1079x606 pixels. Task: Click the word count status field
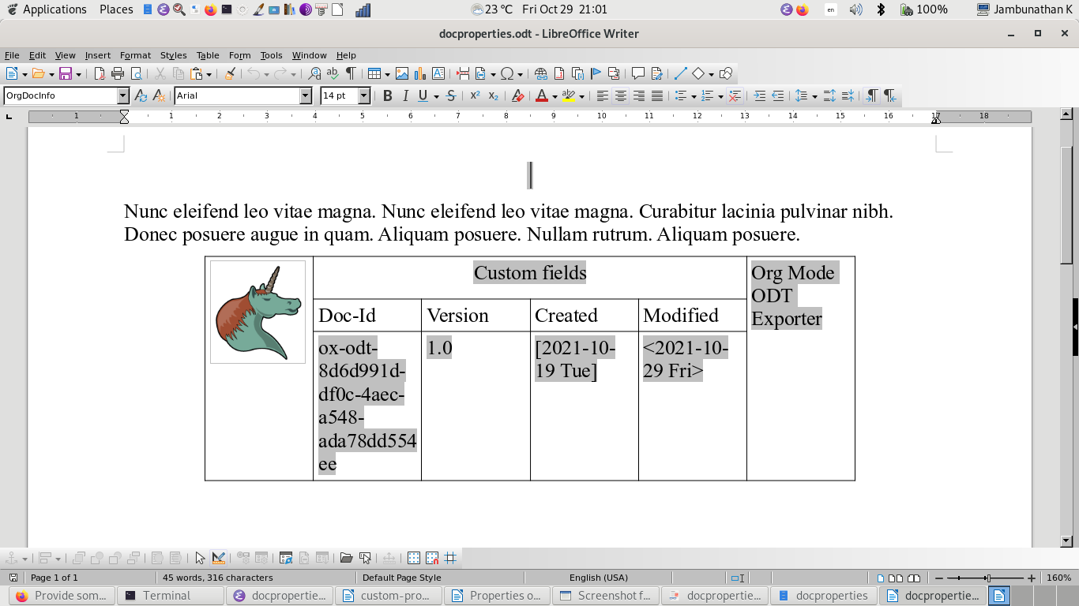pyautogui.click(x=218, y=578)
